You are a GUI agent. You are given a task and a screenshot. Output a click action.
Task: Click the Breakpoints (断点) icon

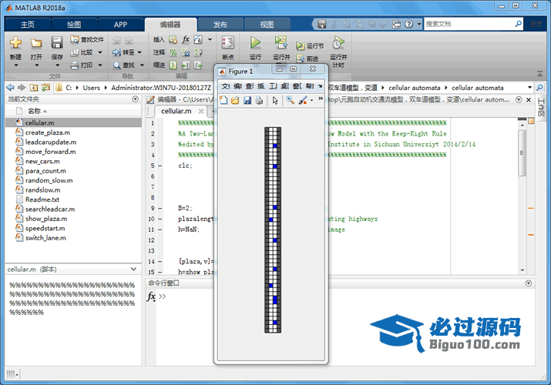[x=228, y=43]
